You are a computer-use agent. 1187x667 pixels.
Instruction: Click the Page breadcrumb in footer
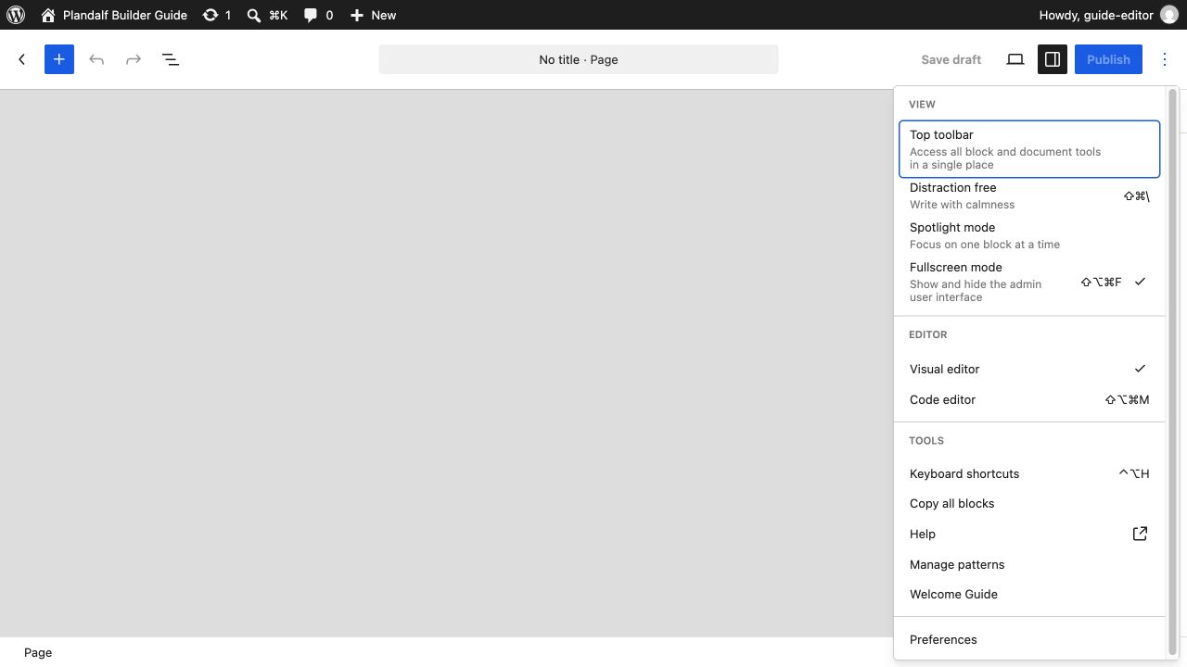pyautogui.click(x=38, y=652)
